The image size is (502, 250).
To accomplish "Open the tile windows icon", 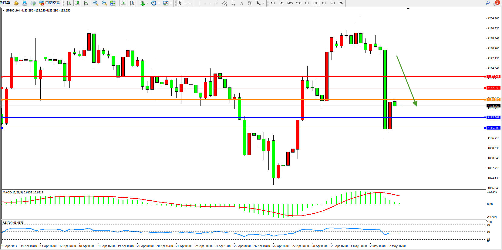I will click(113, 3).
